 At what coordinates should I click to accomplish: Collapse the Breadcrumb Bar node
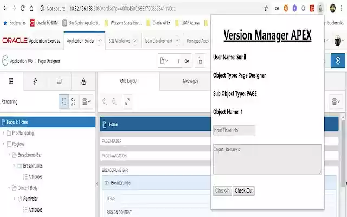click(9, 155)
